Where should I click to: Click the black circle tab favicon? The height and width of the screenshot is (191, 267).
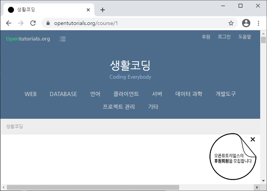(x=11, y=10)
